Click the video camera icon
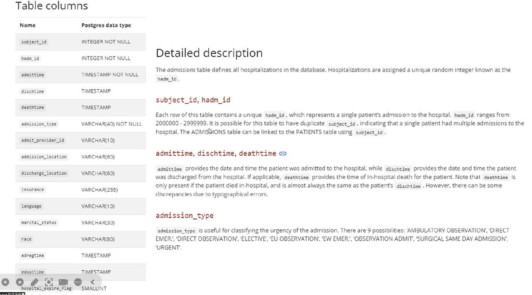532x295 pixels. pos(63,282)
